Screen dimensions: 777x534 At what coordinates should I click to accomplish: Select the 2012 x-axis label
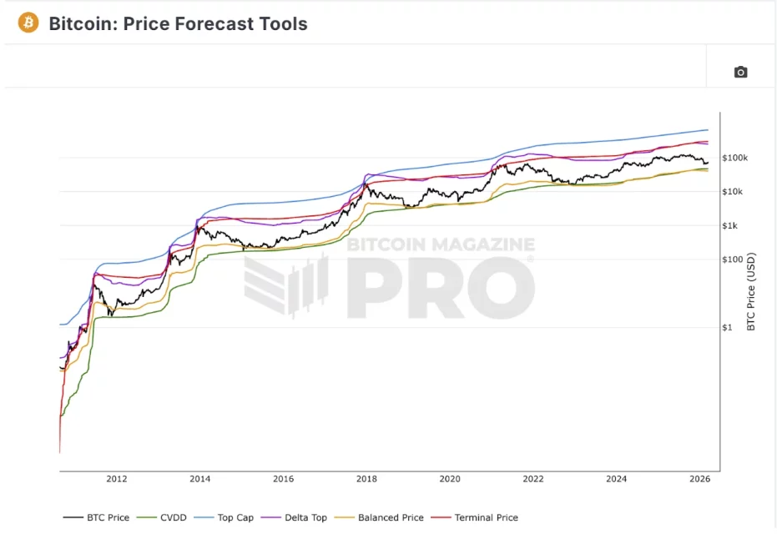[x=117, y=479]
